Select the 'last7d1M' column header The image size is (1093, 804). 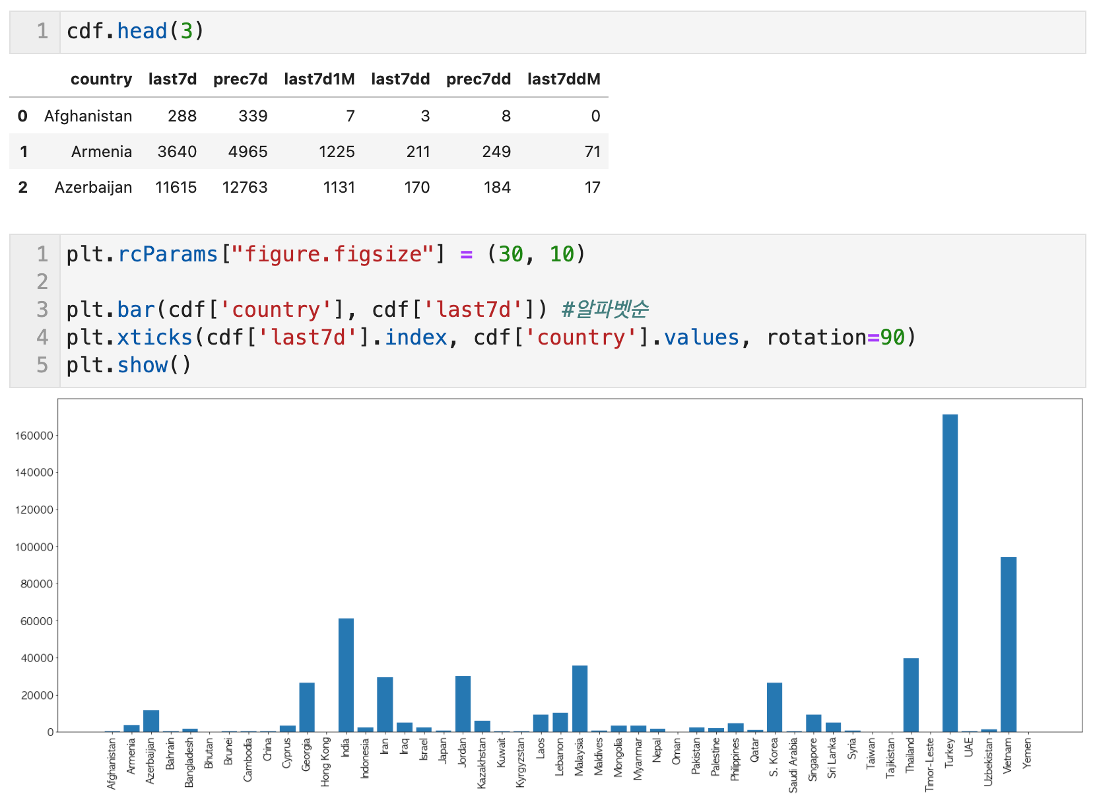(x=319, y=79)
